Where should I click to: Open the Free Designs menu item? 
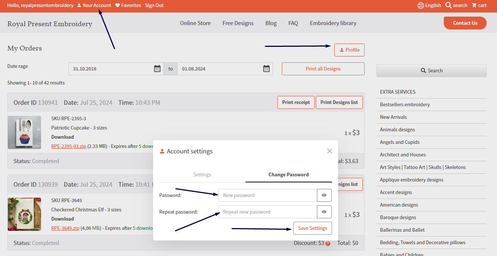pyautogui.click(x=238, y=23)
